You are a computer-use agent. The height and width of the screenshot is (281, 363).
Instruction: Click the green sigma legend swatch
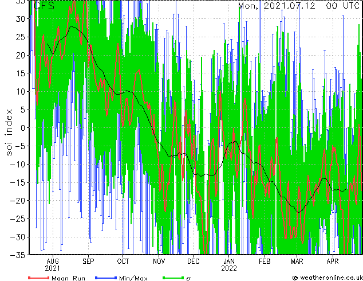pos(173,278)
